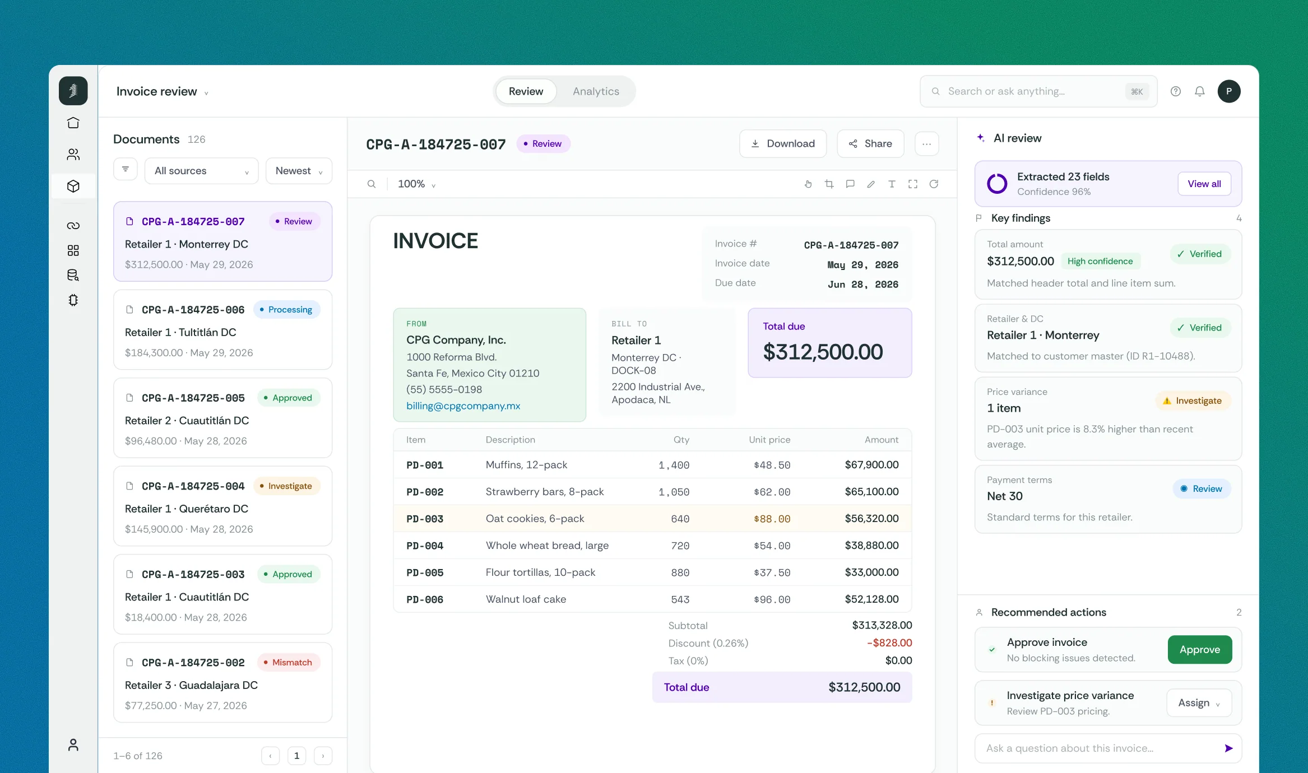Click the Verified badge on Retailer & DC

click(1200, 328)
